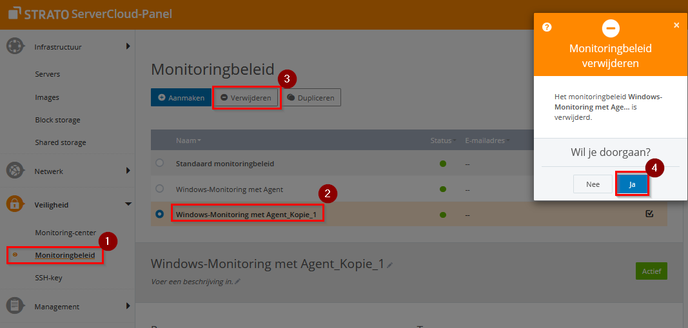Click the pencil icon next to policy title
Image resolution: width=688 pixels, height=328 pixels.
tap(389, 265)
